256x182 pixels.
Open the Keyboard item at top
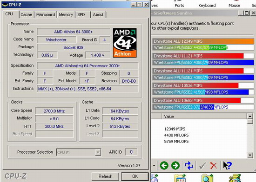pyautogui.click(x=207, y=6)
